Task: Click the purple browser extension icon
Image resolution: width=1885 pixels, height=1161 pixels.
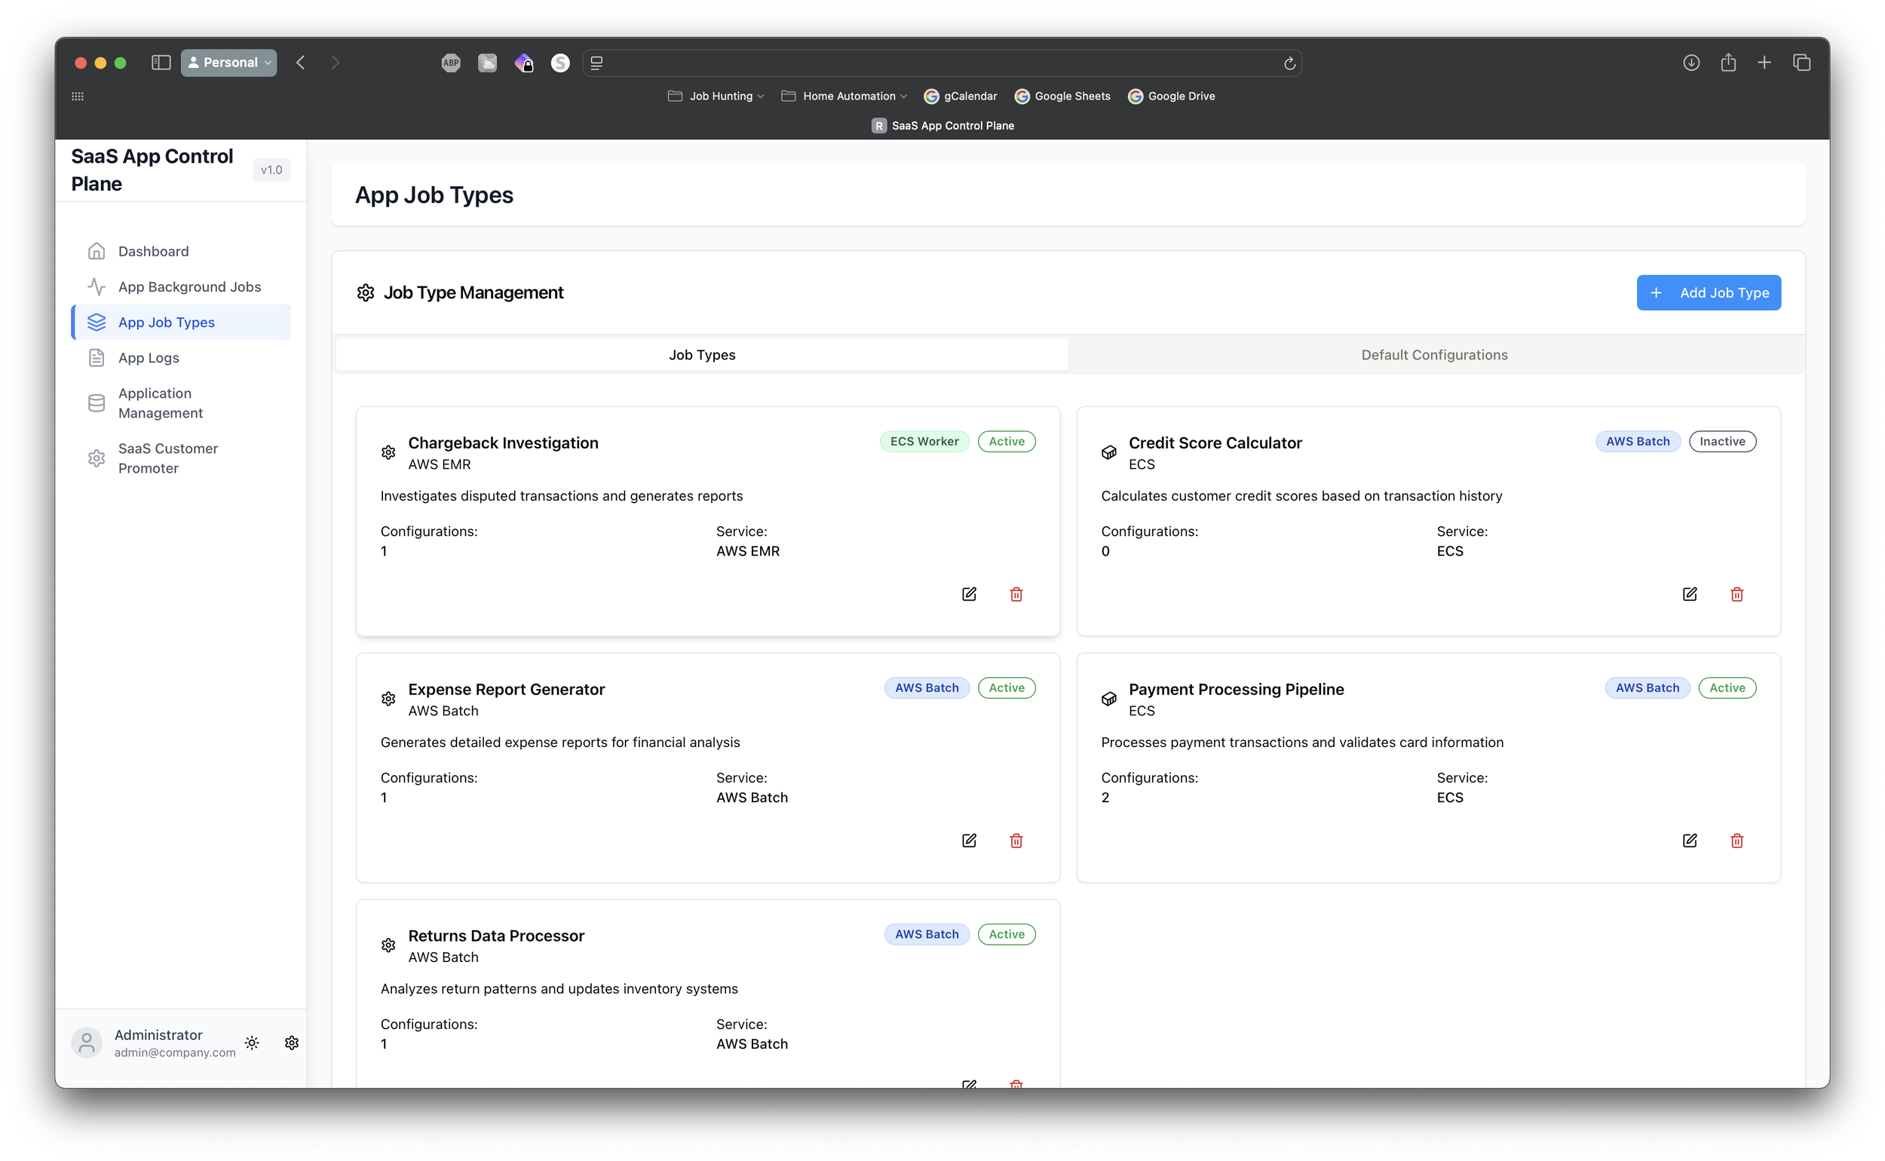Action: point(524,63)
